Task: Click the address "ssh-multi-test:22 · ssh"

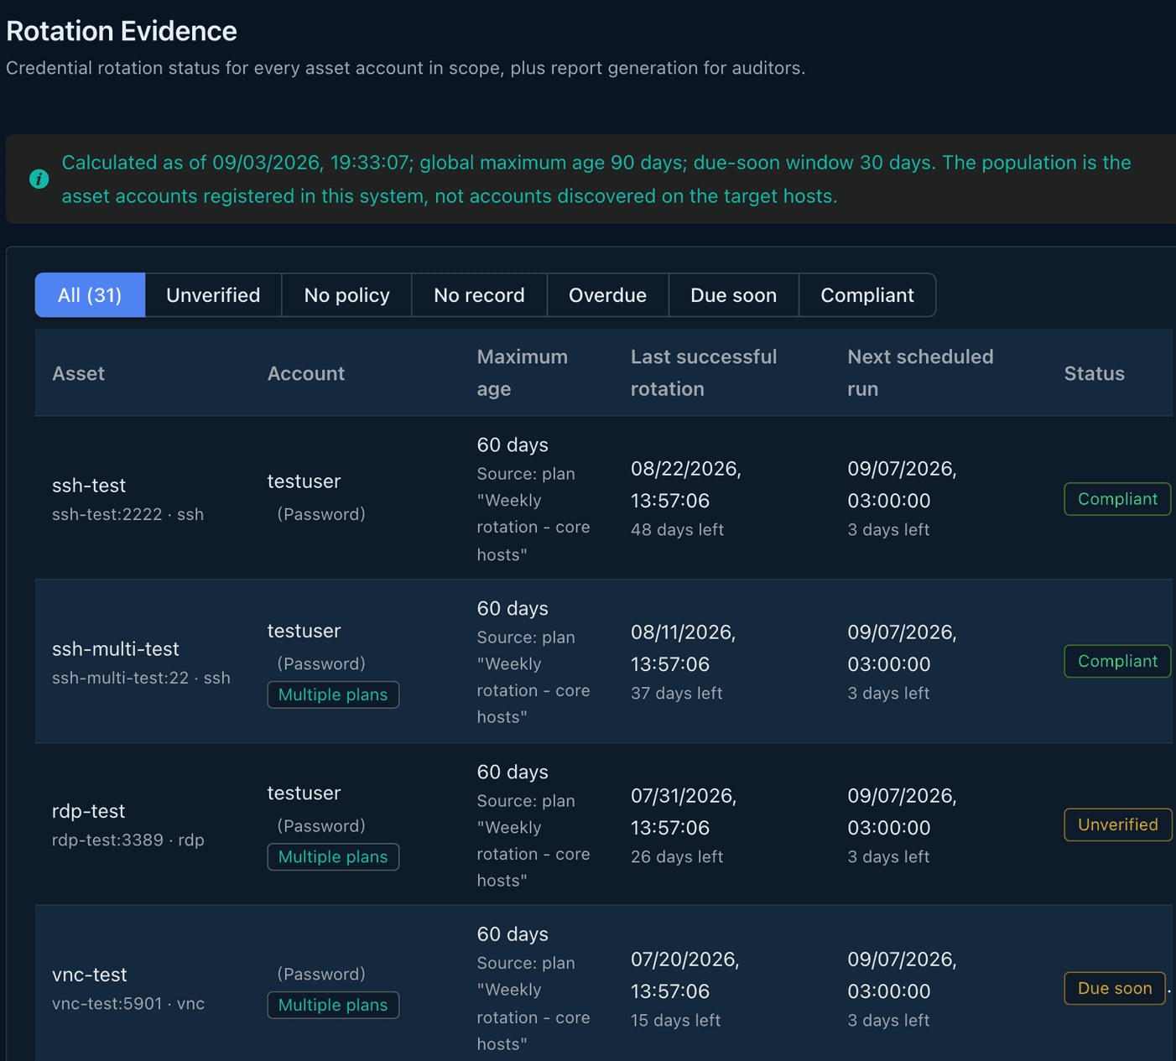Action: pos(141,678)
